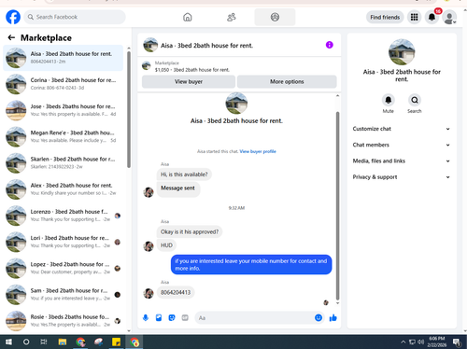Send a thumbs-up like
Viewport: 467px width, 349px height.
click(x=333, y=317)
